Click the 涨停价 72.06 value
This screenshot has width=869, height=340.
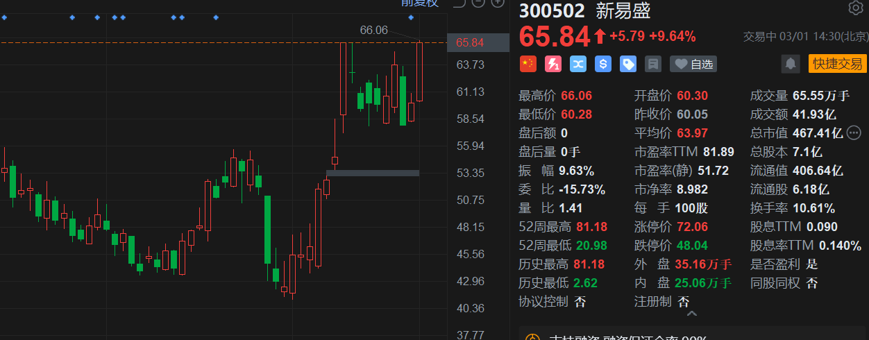click(x=692, y=226)
